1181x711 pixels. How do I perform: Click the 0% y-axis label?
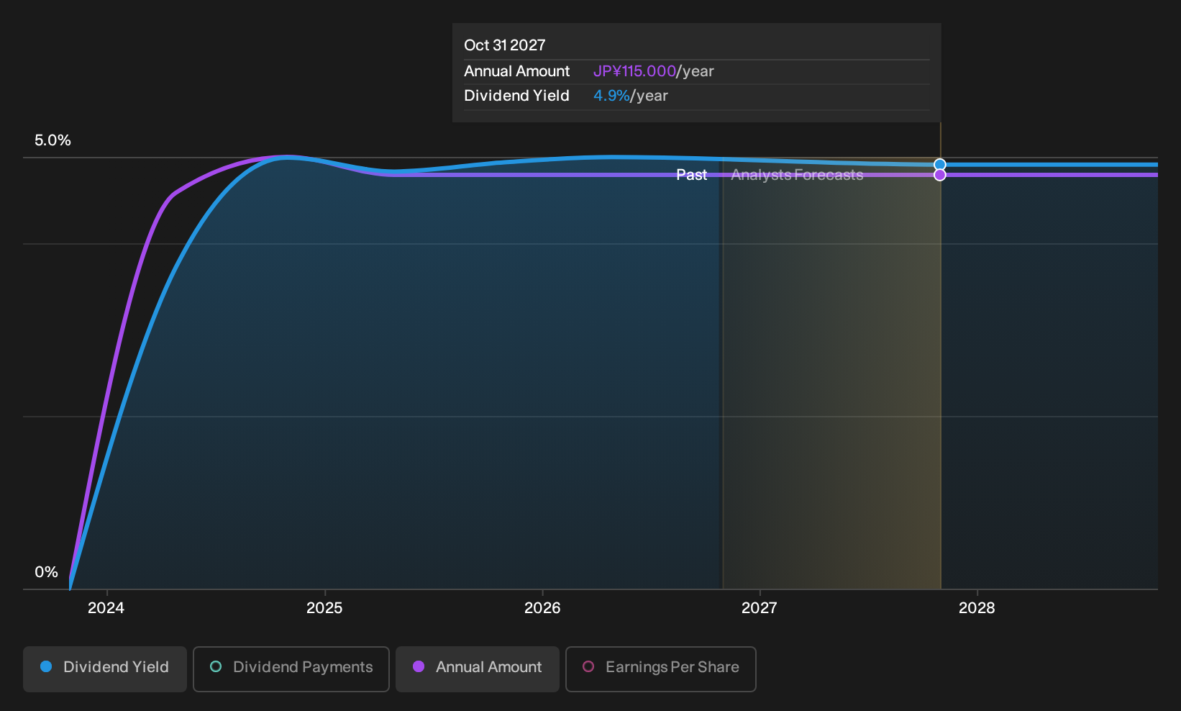47,572
